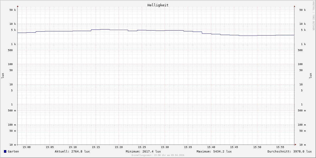Click the 15:10 time axis label
The image size is (316, 158).
pos(73,147)
